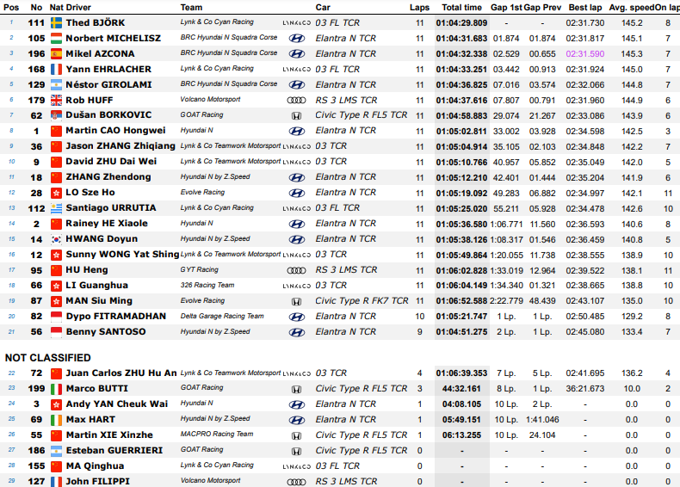Click the Laps column header
Screen dimensions: 680x487
(419, 8)
